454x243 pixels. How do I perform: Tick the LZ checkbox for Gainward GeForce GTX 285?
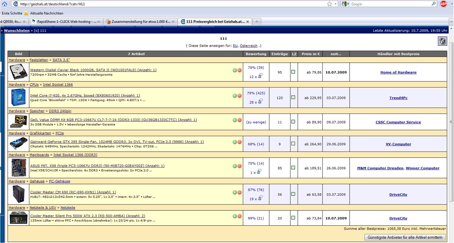coord(293,144)
